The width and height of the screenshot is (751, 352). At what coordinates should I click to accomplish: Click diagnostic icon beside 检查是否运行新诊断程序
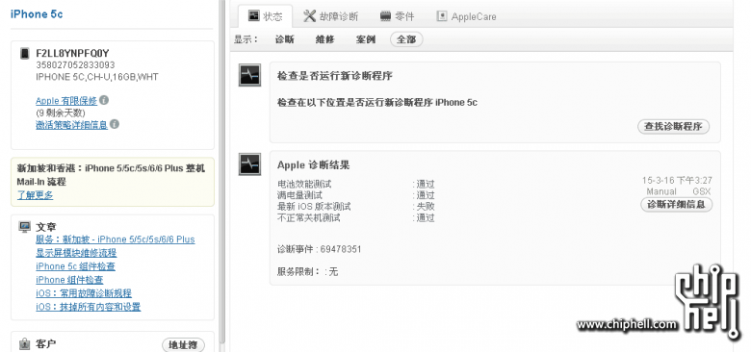249,75
